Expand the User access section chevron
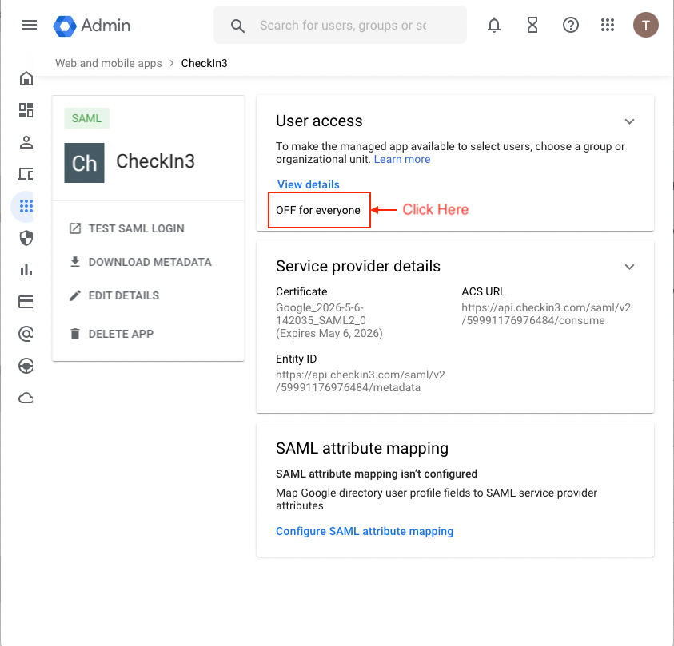 pyautogui.click(x=629, y=121)
